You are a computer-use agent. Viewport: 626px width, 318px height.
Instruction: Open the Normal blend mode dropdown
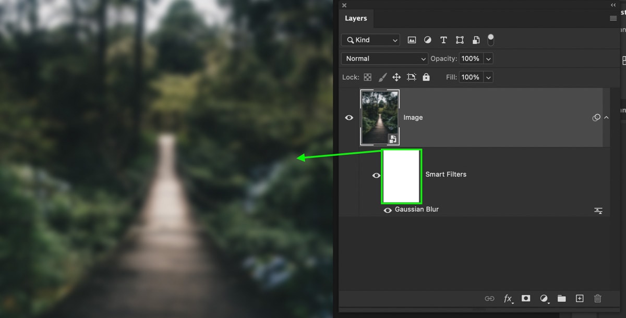384,59
